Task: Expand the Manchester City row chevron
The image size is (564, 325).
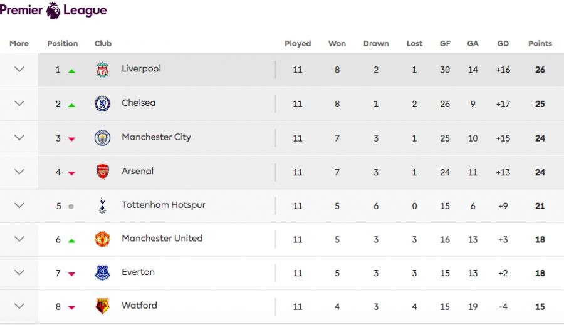Action: coord(19,138)
